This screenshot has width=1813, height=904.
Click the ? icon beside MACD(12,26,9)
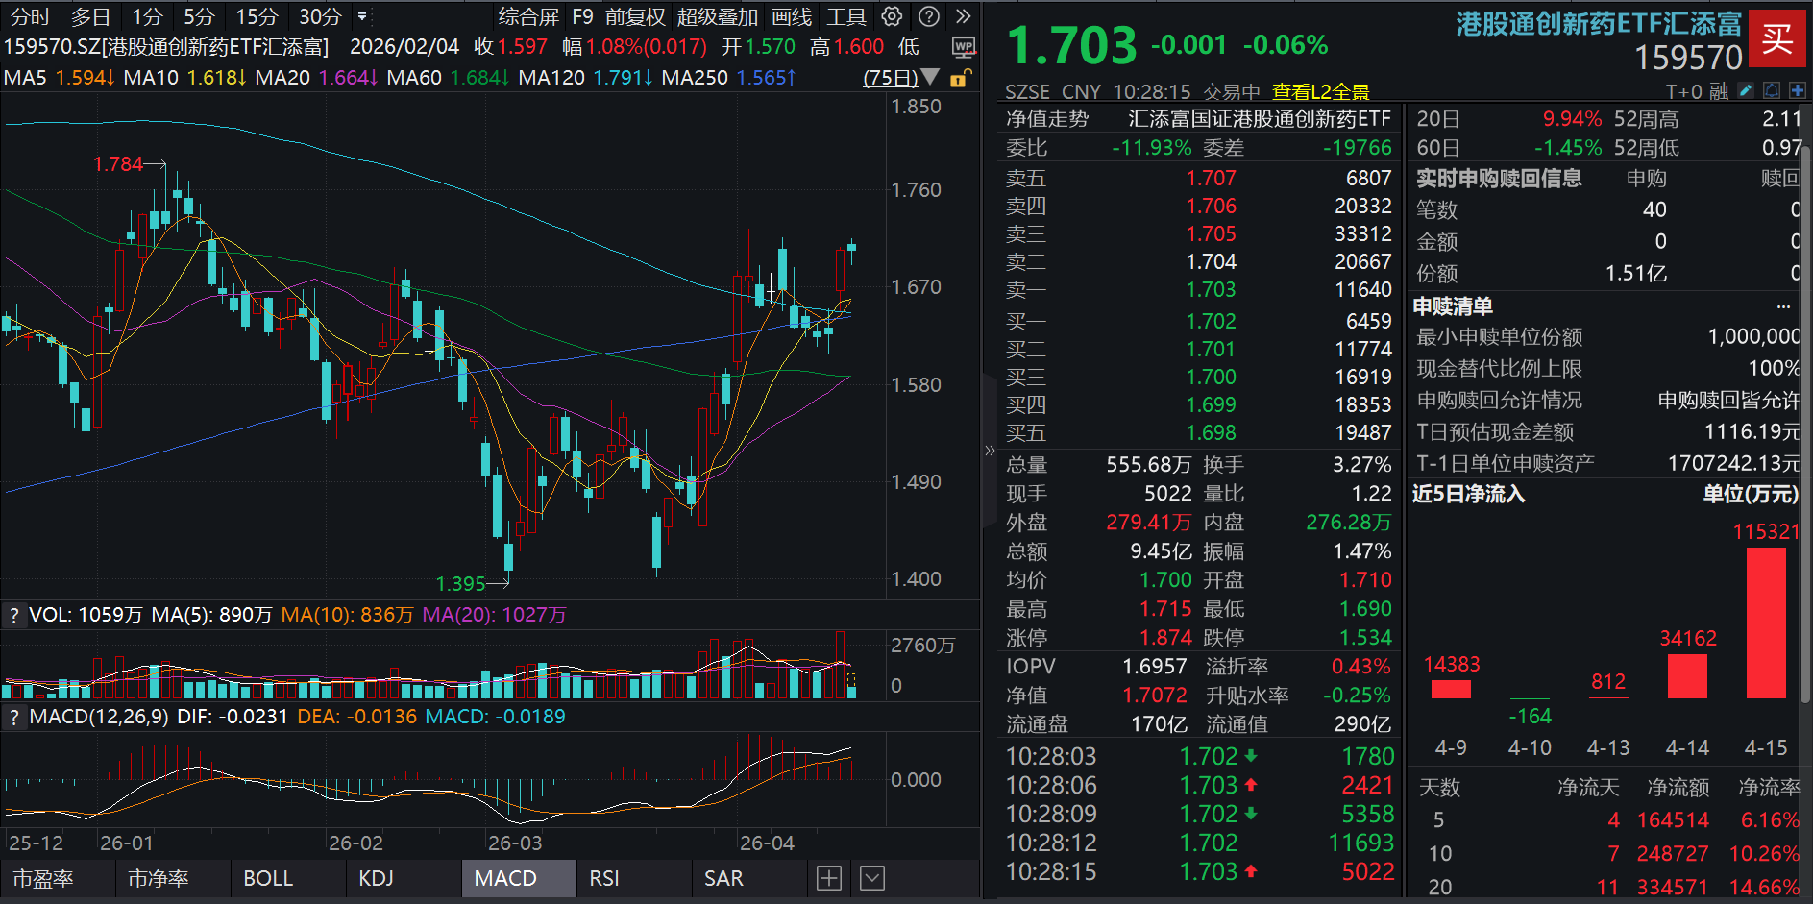point(13,716)
